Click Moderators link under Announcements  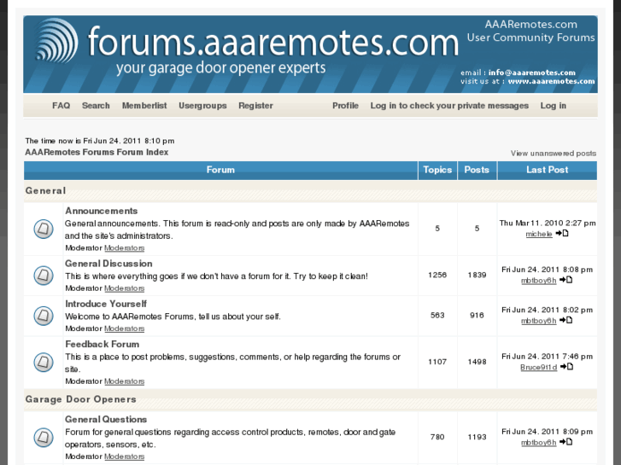[125, 248]
